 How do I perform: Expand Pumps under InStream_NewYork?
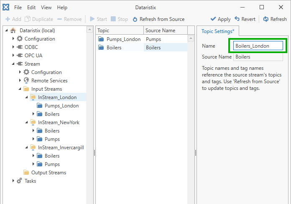33,139
